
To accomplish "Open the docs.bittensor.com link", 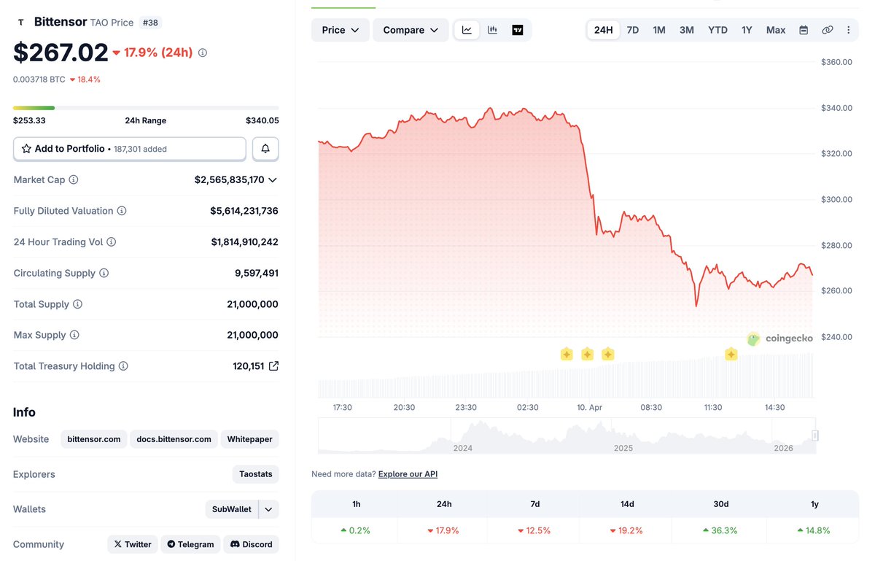I will click(x=174, y=439).
